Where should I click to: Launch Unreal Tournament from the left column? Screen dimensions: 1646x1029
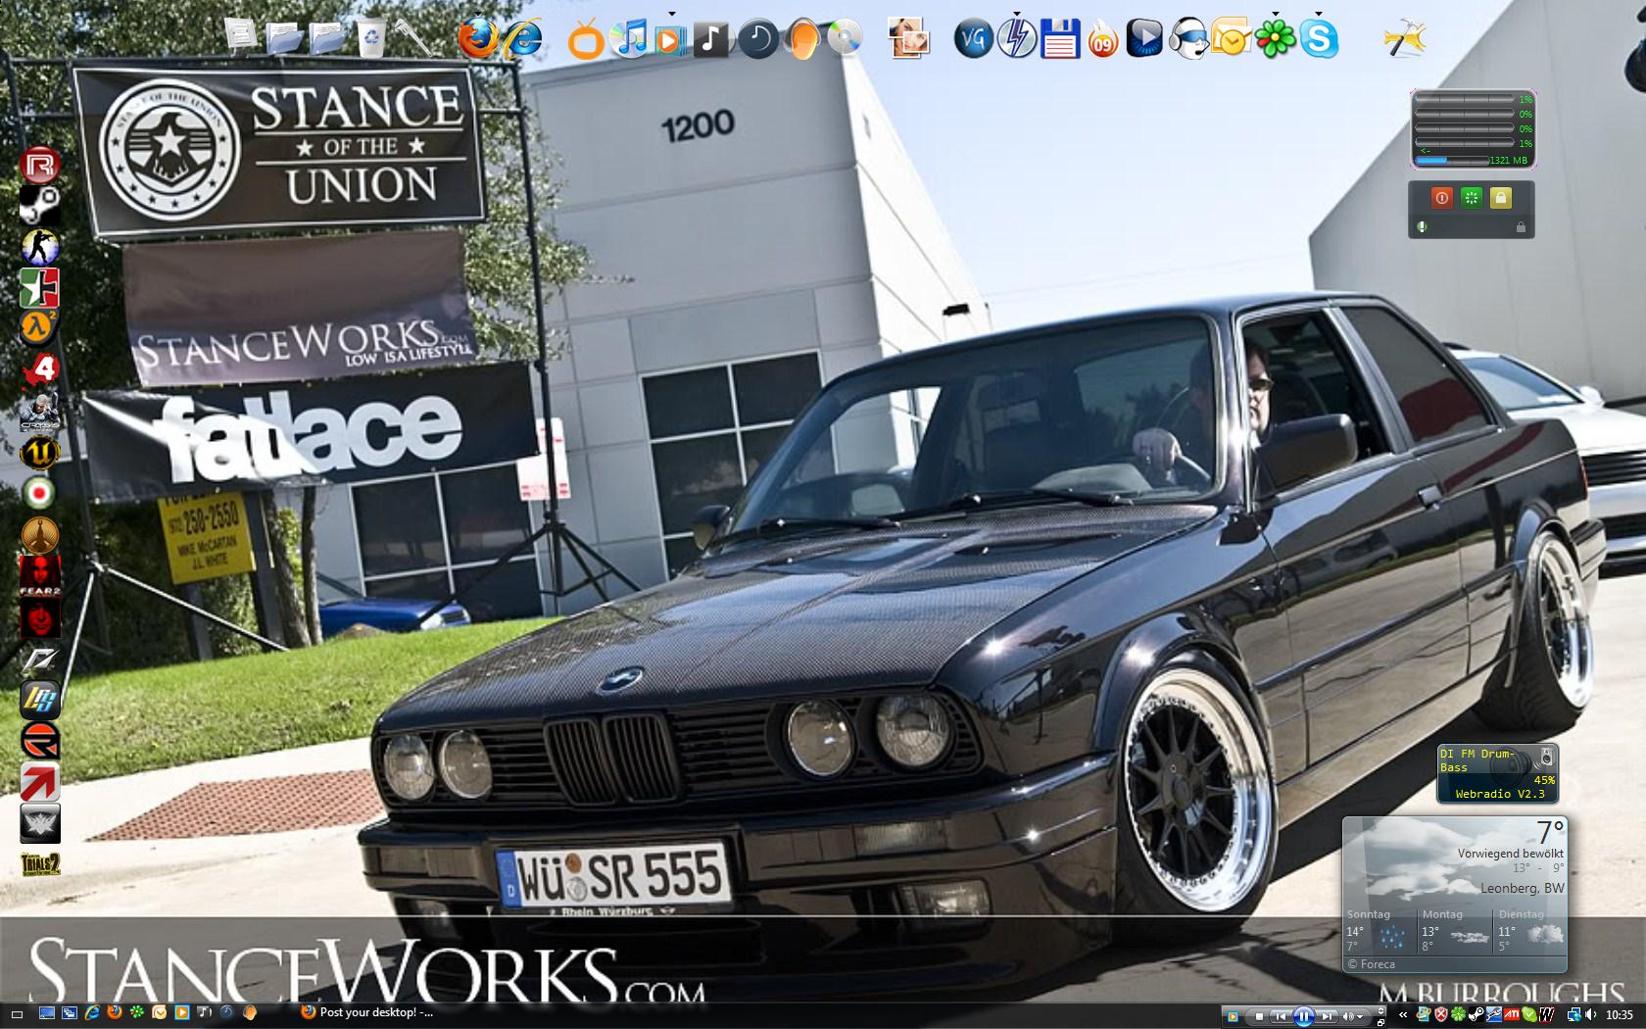(x=40, y=452)
